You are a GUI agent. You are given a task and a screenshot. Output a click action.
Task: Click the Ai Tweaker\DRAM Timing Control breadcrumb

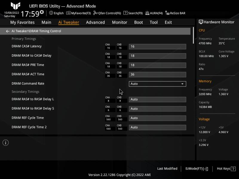36,31
